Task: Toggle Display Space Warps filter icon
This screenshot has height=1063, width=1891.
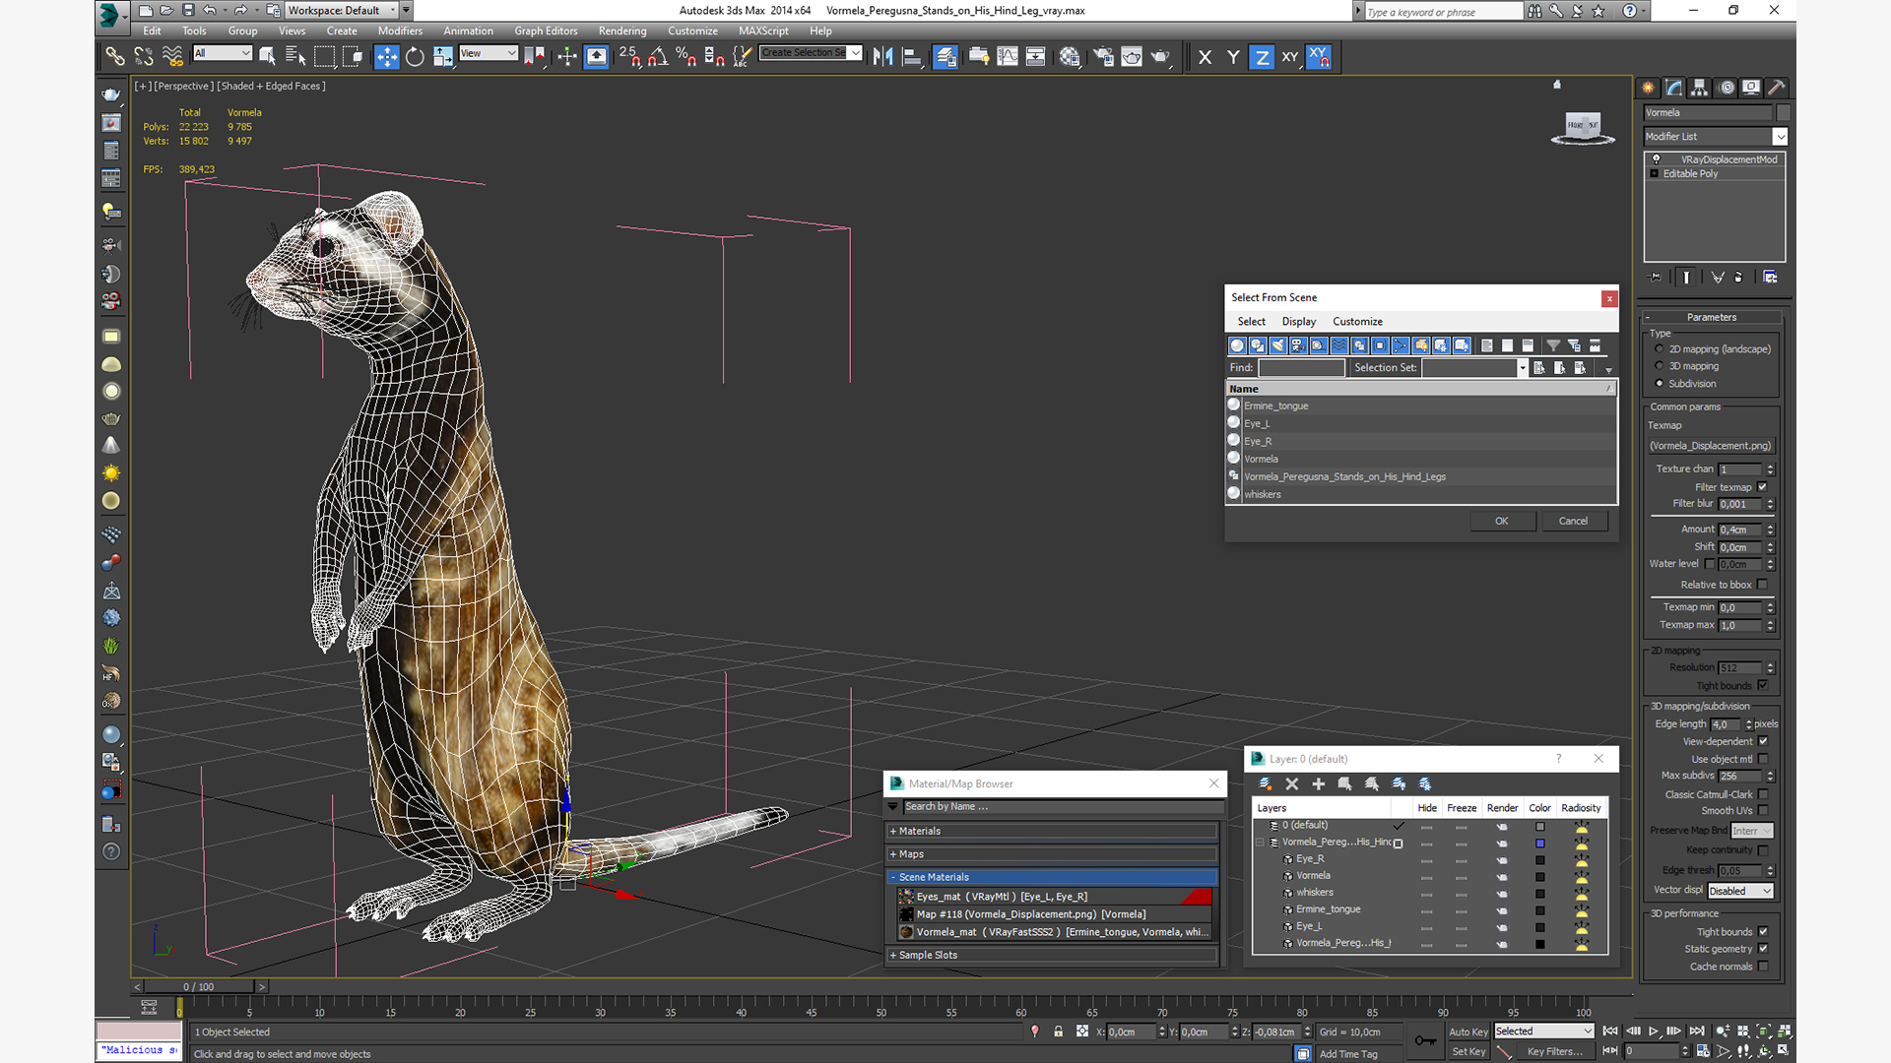Action: coord(1339,345)
